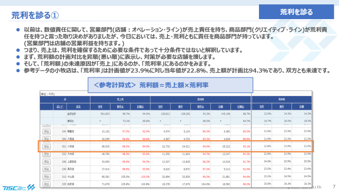Sort by the 店名 column header
This screenshot has height=191, width=339.
[x=78, y=107]
